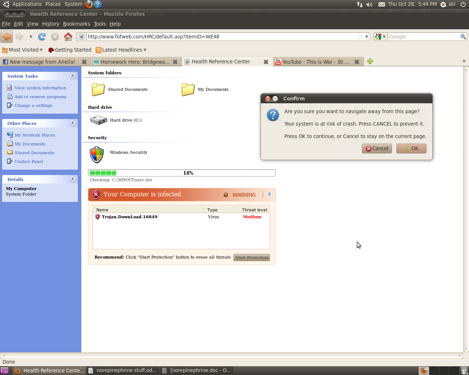Switch to the YouTube - This is War tab
469x375 pixels.
click(318, 62)
